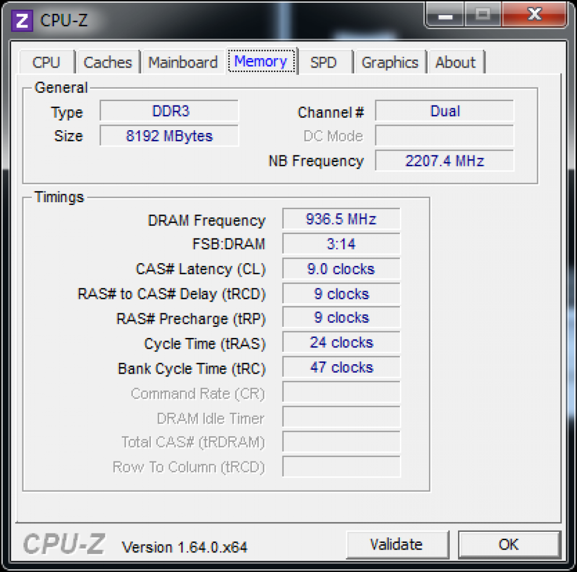Click the FSB:DRAM label
Viewport: 577px width, 572px height.
point(228,244)
